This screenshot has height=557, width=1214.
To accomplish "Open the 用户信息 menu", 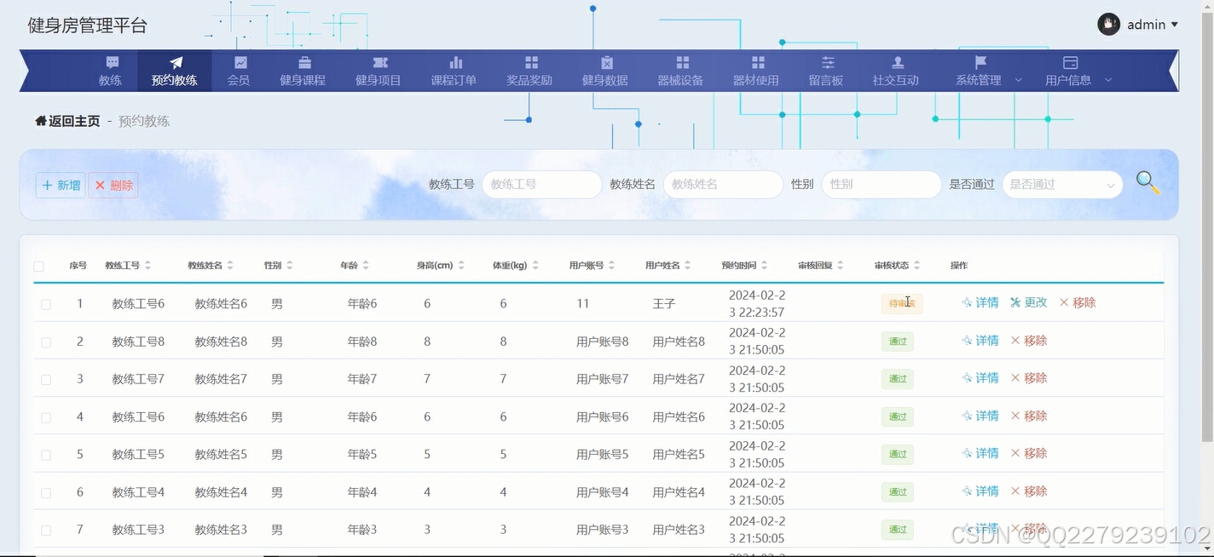I will click(1068, 71).
